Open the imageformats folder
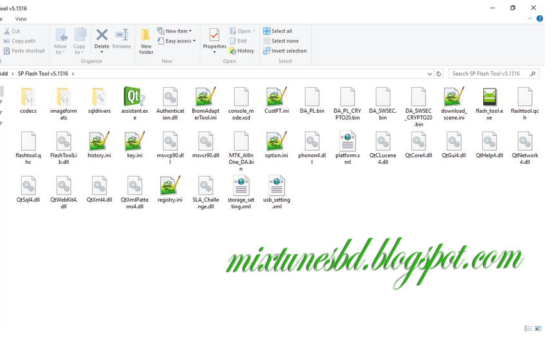The image size is (555, 346). click(63, 104)
